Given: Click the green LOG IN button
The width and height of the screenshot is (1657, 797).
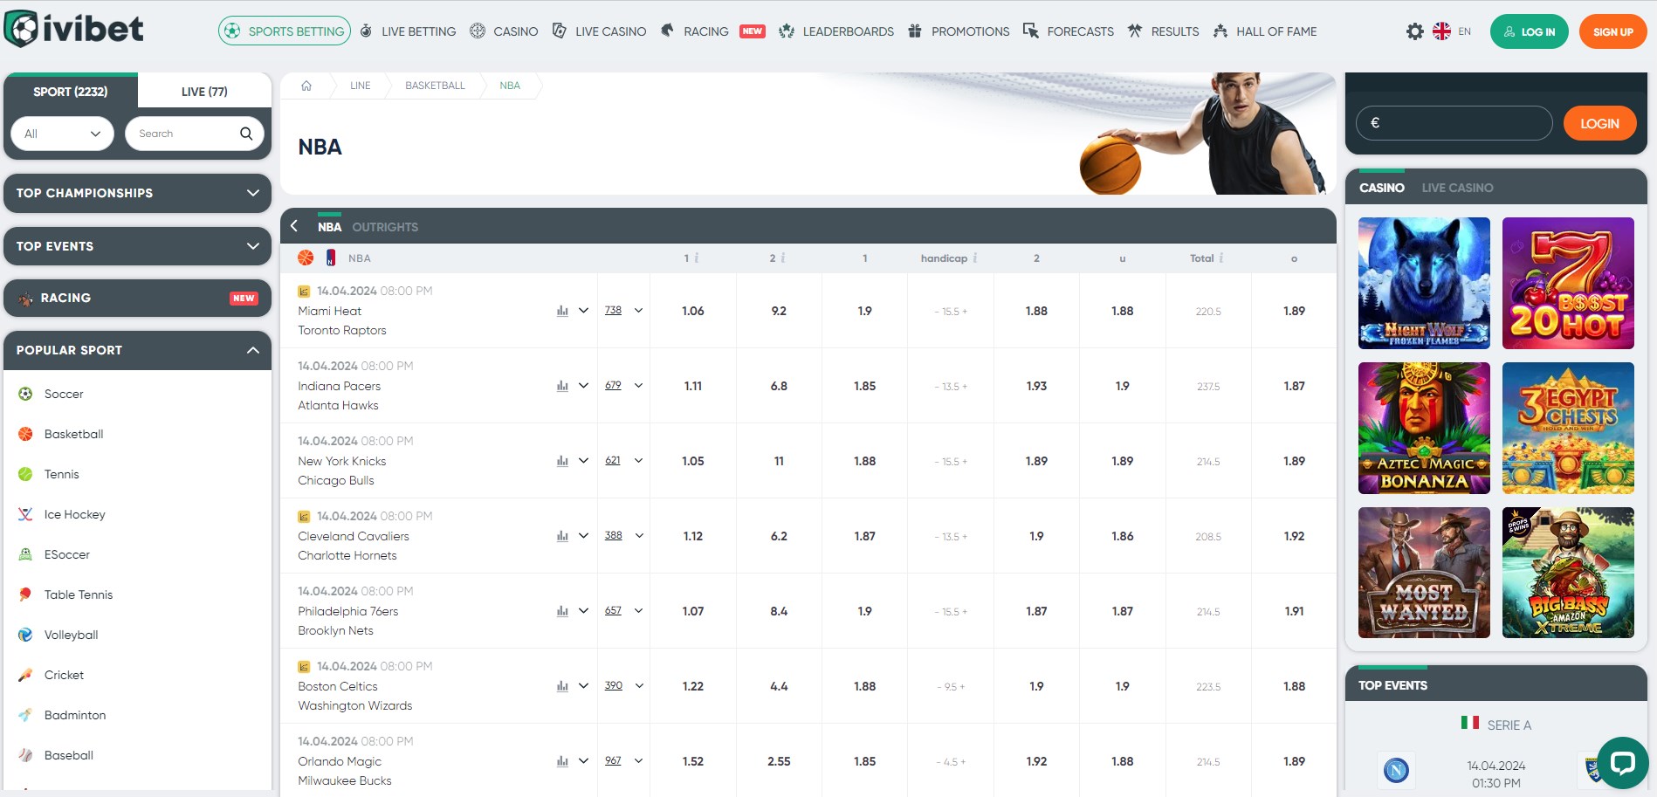Looking at the screenshot, I should [1530, 31].
